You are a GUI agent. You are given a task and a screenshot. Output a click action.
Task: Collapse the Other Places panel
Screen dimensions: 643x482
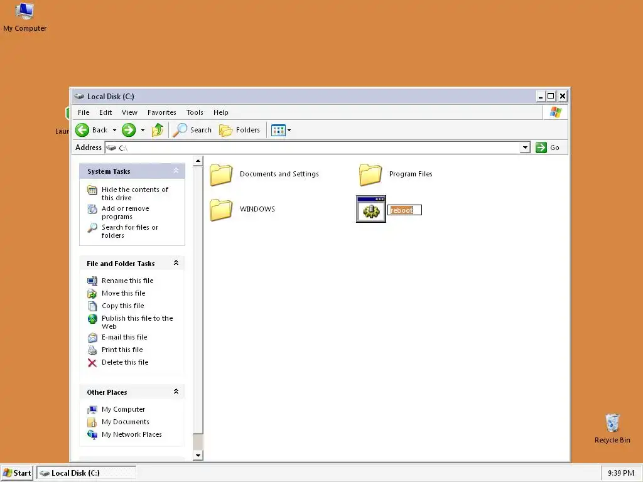click(176, 392)
